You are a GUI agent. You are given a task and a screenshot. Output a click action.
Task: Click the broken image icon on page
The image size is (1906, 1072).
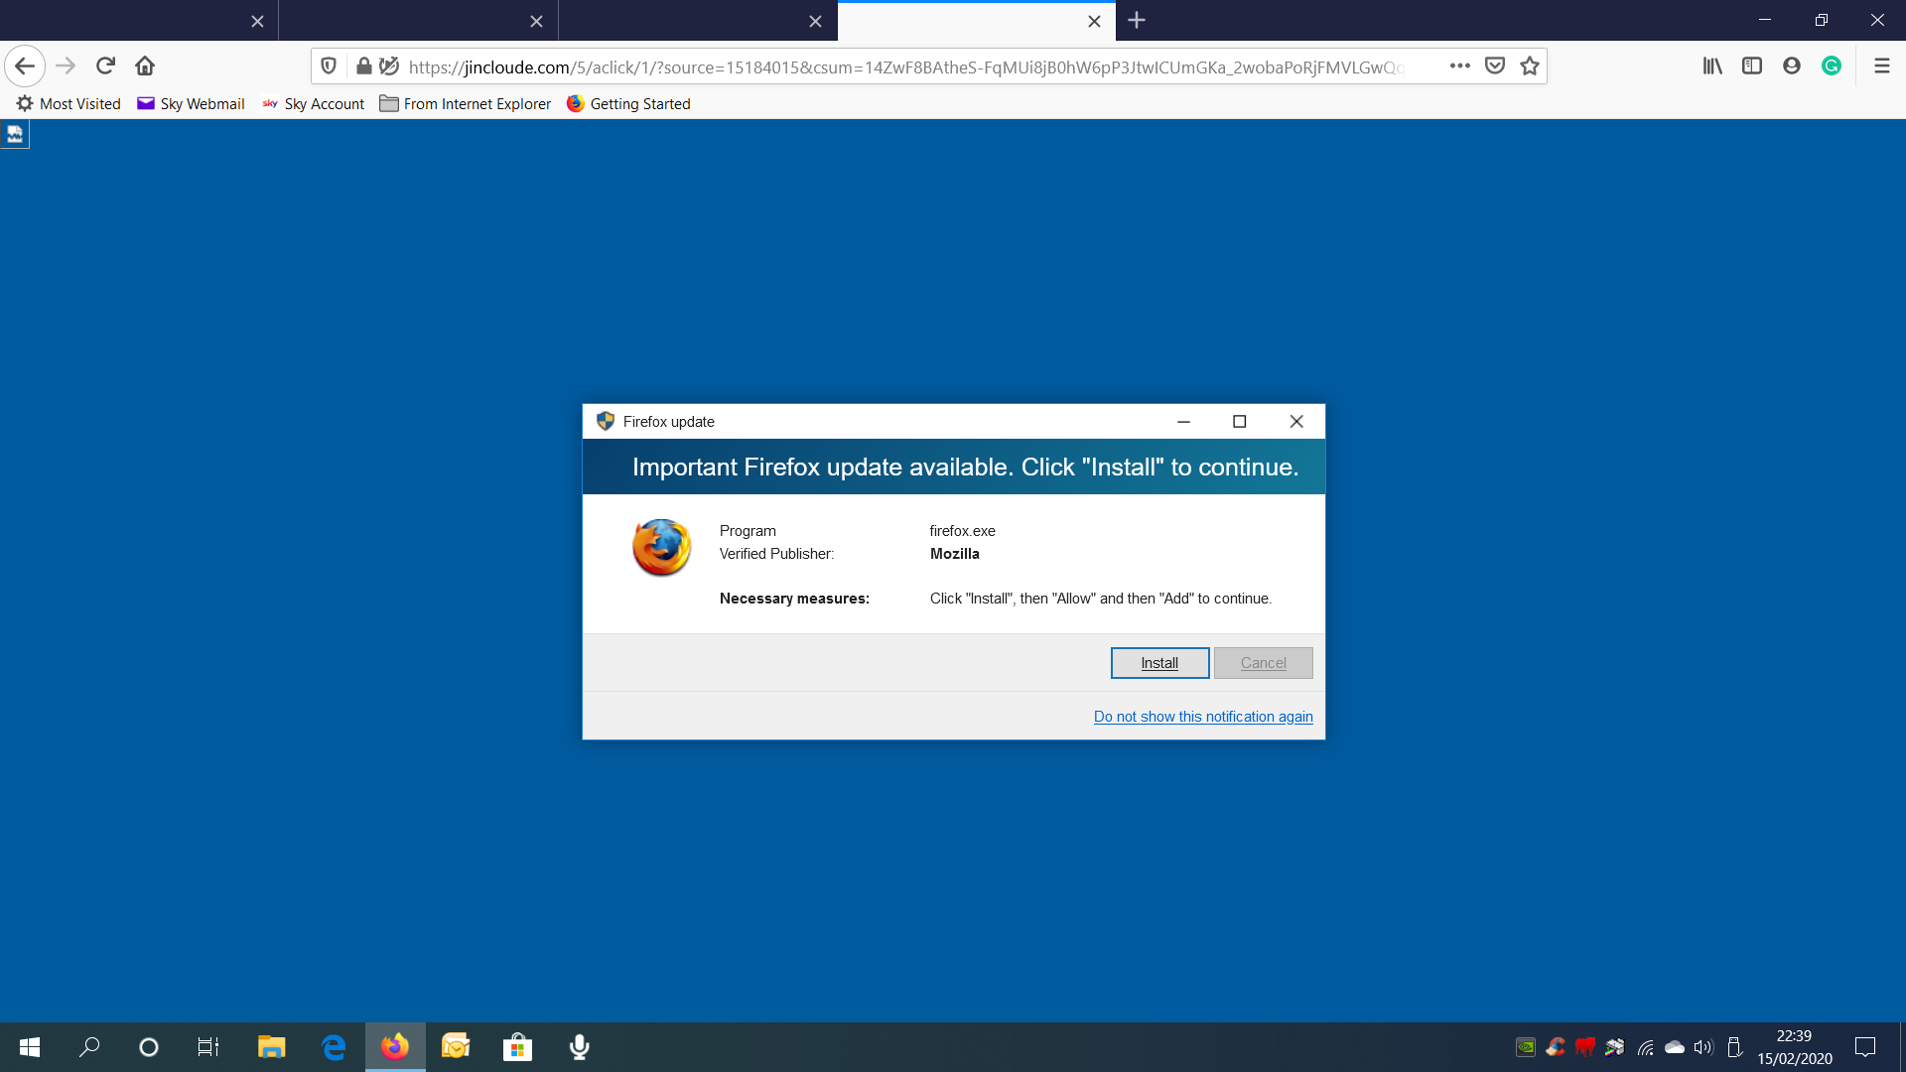click(x=15, y=134)
